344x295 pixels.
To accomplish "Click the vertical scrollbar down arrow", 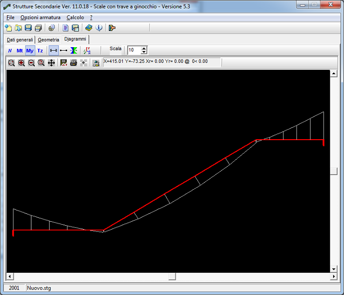I will [334, 269].
